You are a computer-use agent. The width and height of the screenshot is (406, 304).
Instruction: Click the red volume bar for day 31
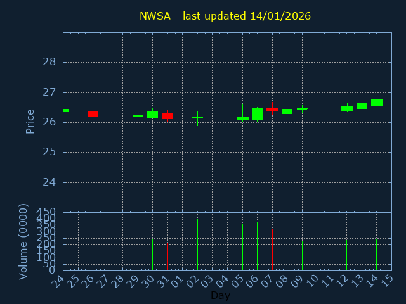click(x=167, y=256)
